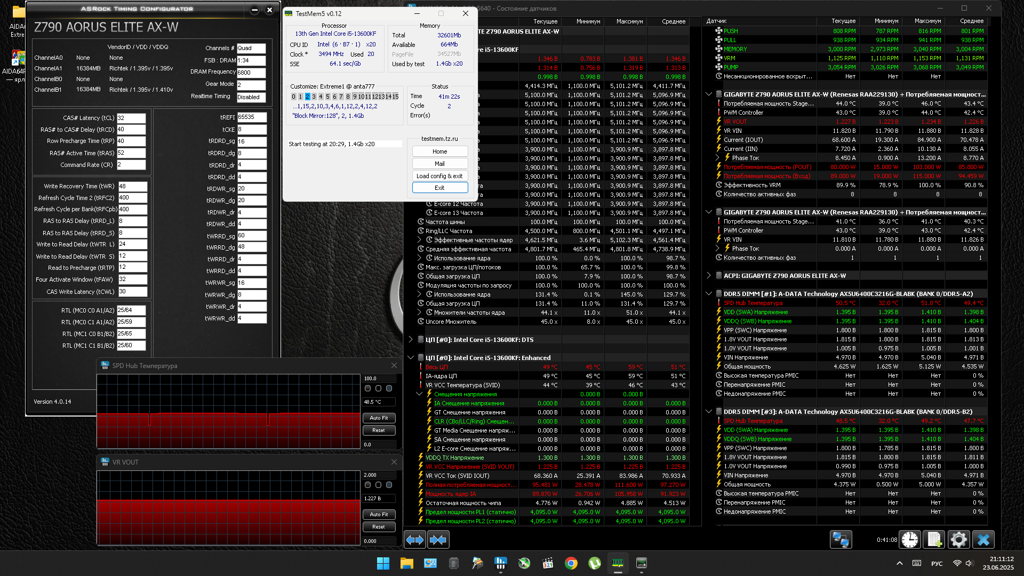Click the expand columns double-arrow icon
This screenshot has height=576, width=1024.
point(415,540)
